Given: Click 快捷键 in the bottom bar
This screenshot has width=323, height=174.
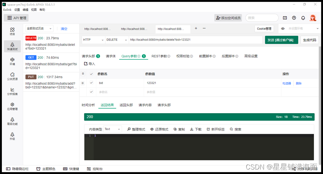Looking at the screenshot, I should pyautogui.click(x=71, y=169).
